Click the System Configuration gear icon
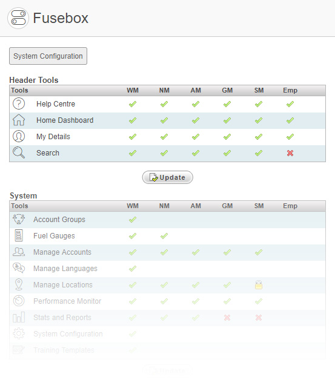Screen dimensions: 335x380 click(19, 334)
